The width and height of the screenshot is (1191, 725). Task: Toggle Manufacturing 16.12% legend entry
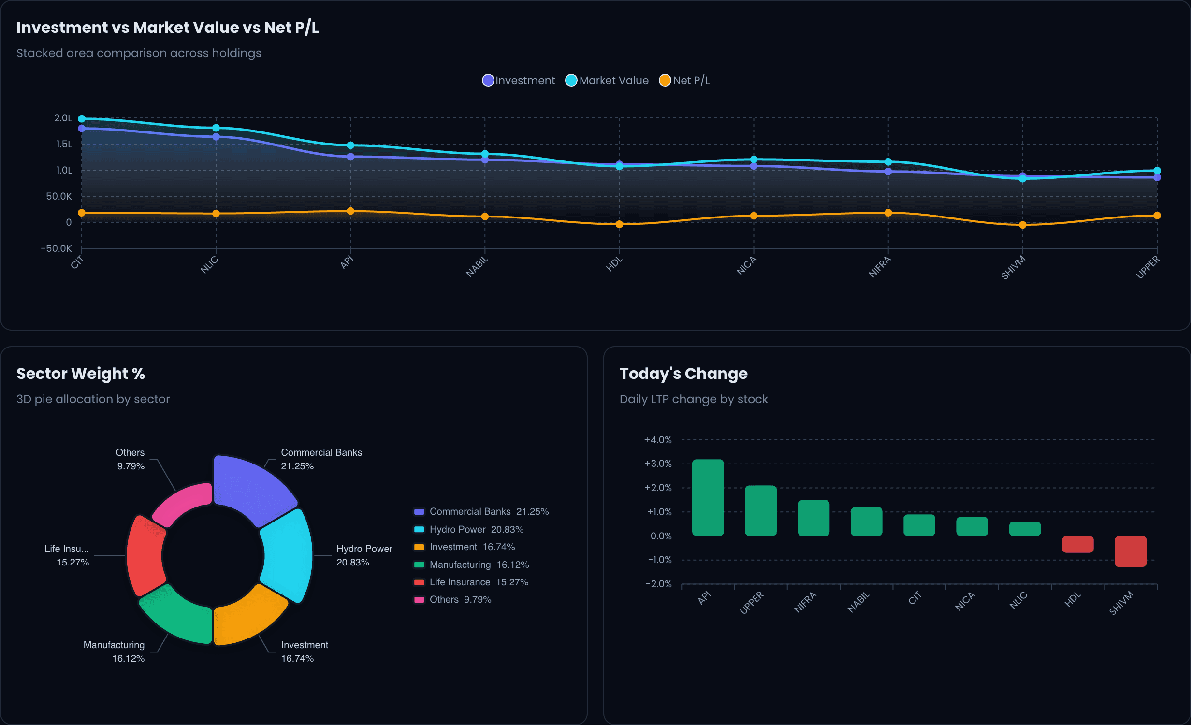click(472, 565)
